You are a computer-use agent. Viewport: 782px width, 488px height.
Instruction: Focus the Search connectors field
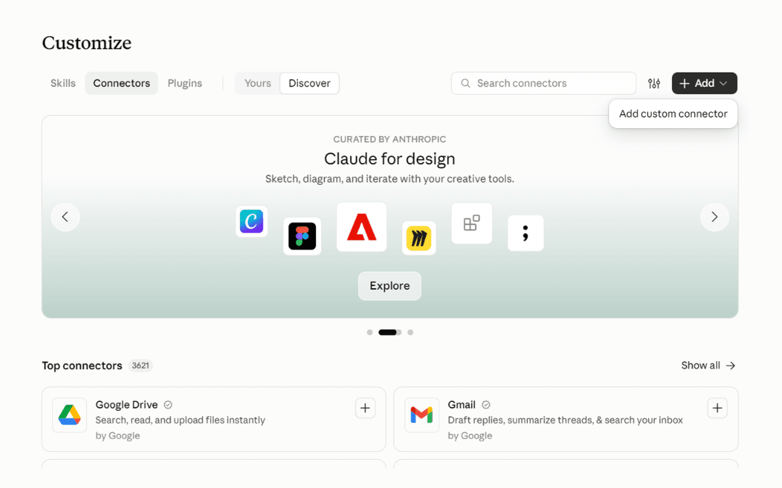click(544, 84)
